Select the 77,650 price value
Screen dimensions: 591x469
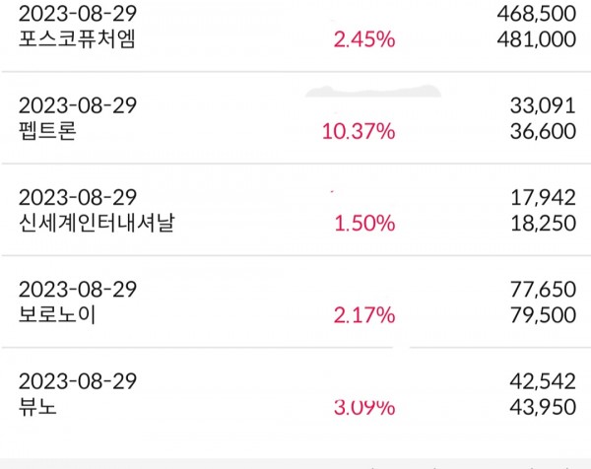[x=541, y=290]
